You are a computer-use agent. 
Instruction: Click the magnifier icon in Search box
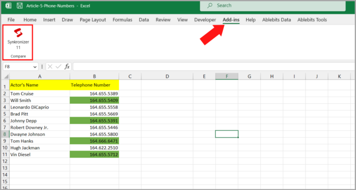point(210,6)
